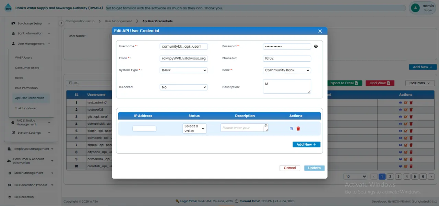The width and height of the screenshot is (439, 206).
Task: Click Configuration setup breadcrumb
Action: [x=80, y=21]
